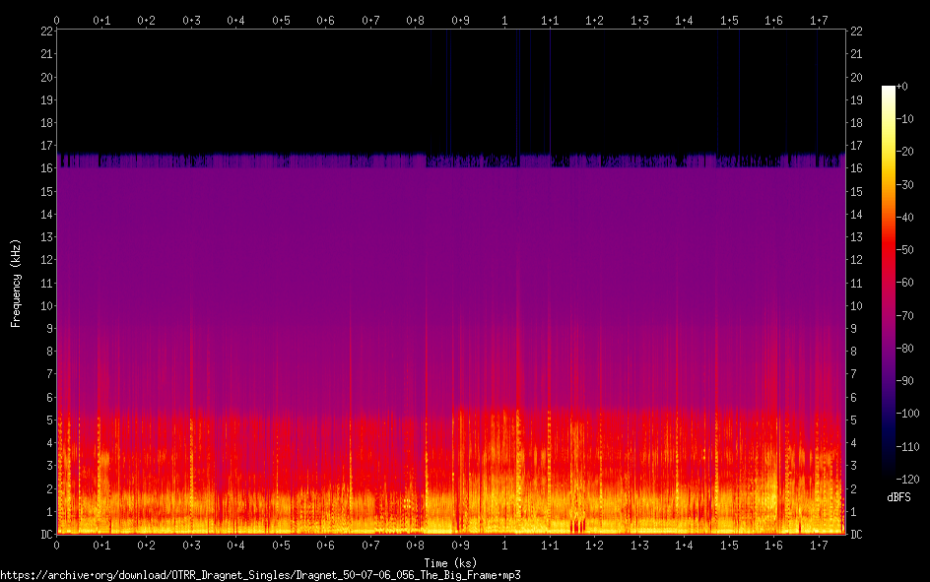Click the 1.2 tick on top time axis
930x582 pixels.
click(594, 20)
